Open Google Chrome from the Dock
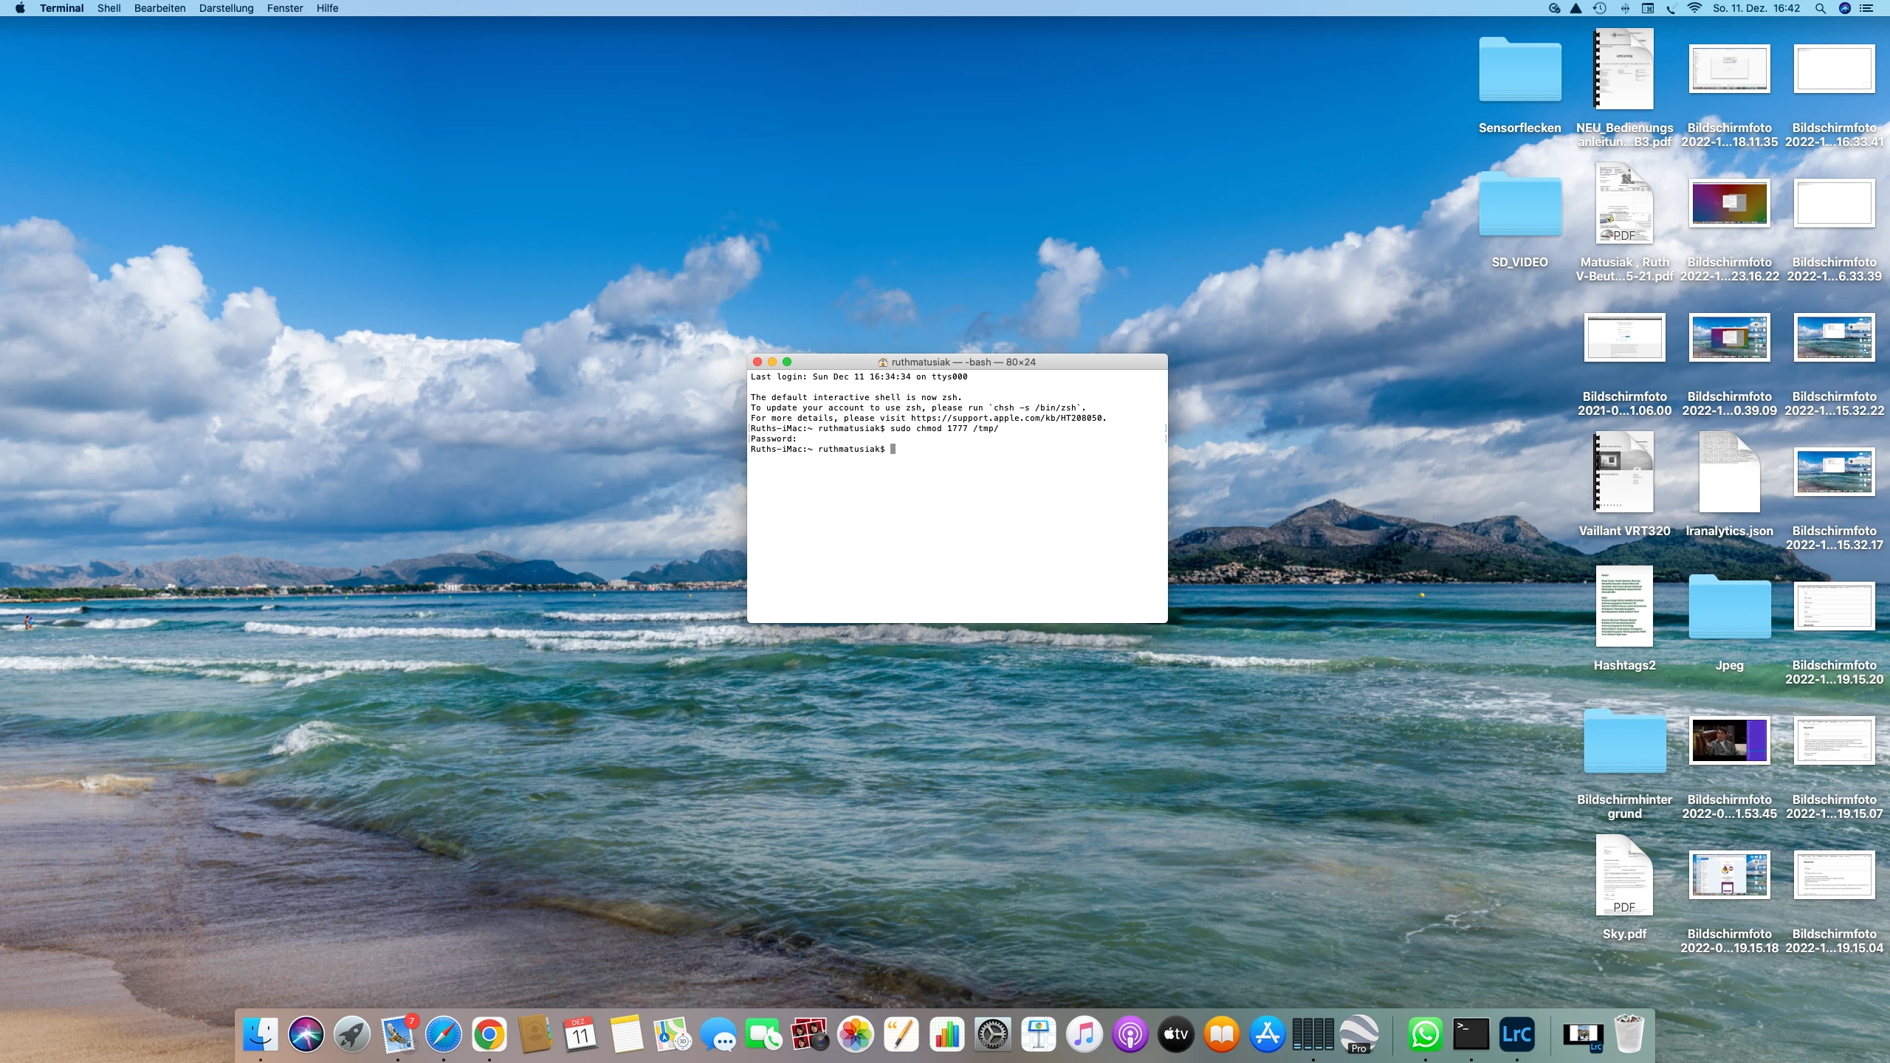This screenshot has width=1890, height=1063. (489, 1034)
